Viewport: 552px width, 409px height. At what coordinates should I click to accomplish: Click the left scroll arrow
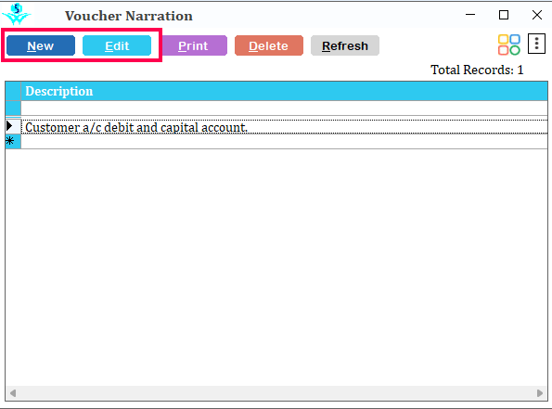click(x=13, y=393)
